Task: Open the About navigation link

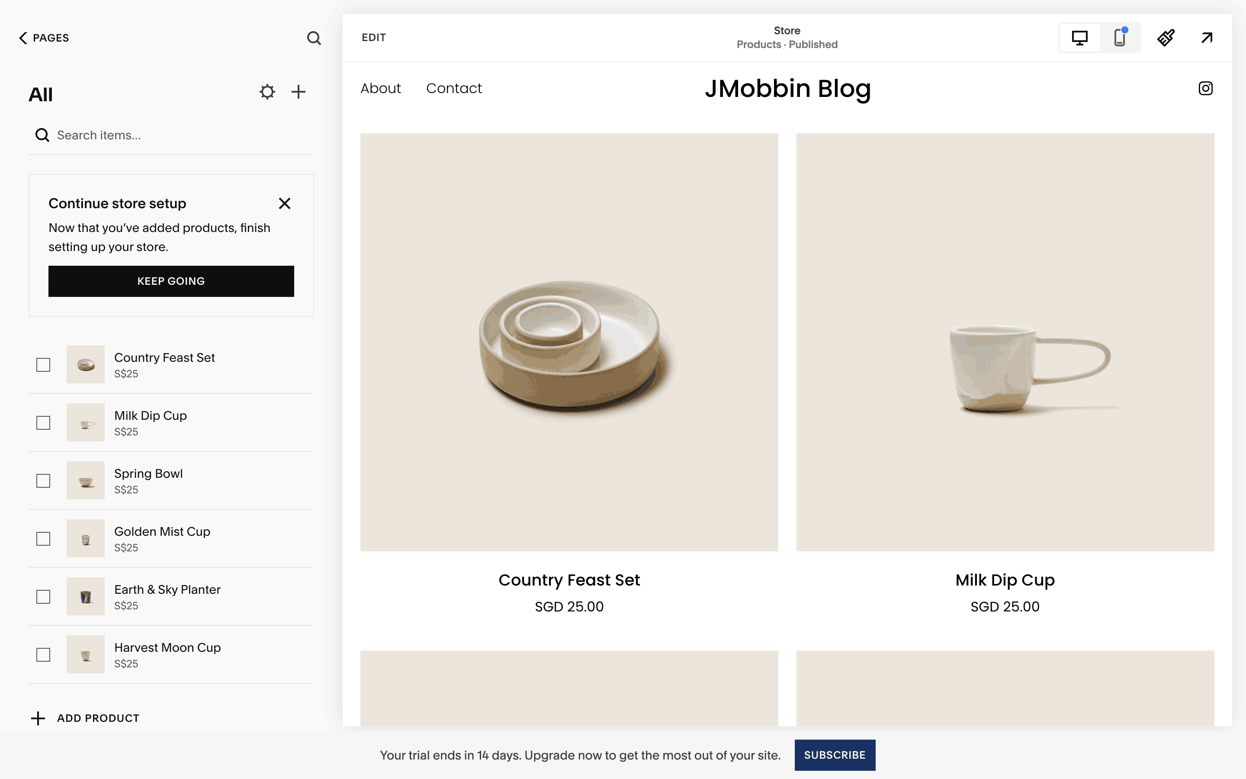Action: [380, 89]
